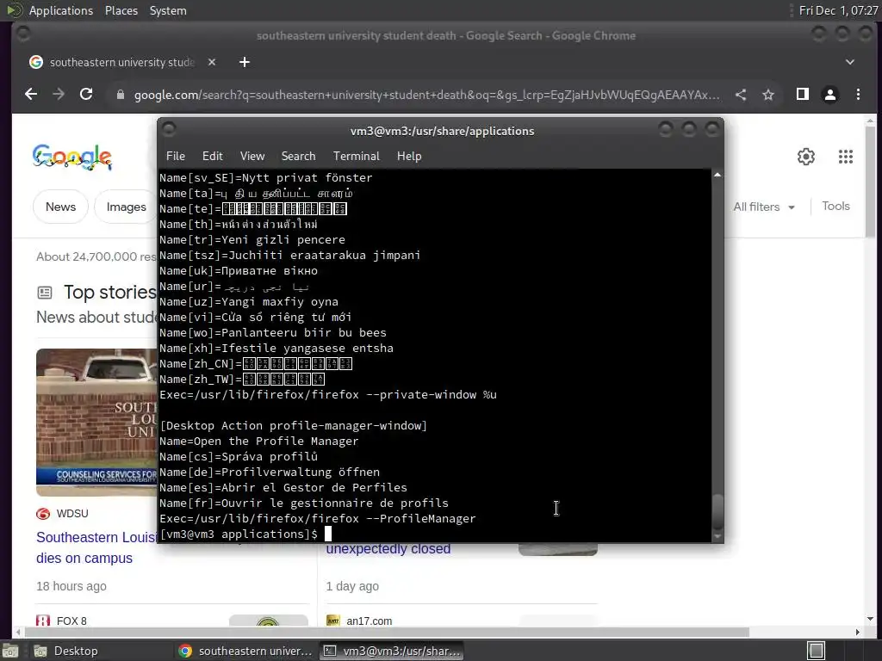Open Google quick settings gear
Screen dimensions: 882x661
point(806,157)
